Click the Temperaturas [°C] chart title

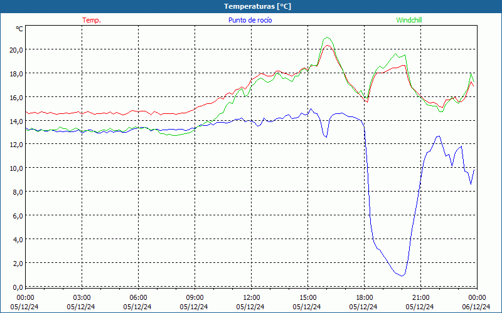point(257,6)
